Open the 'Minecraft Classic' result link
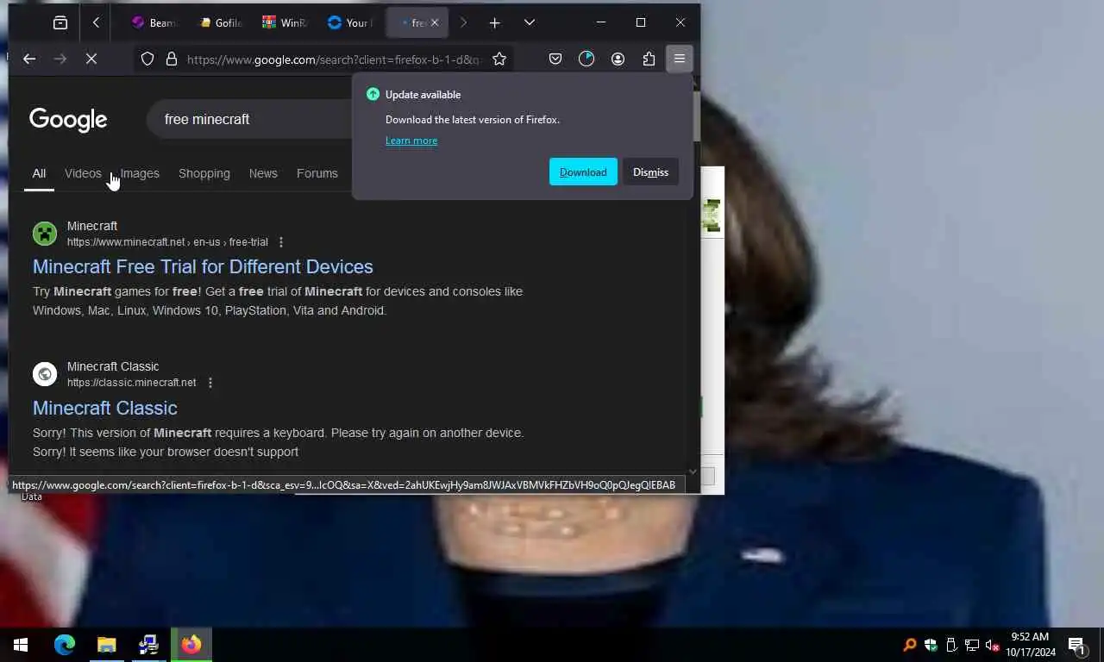The height and width of the screenshot is (662, 1104). point(105,408)
